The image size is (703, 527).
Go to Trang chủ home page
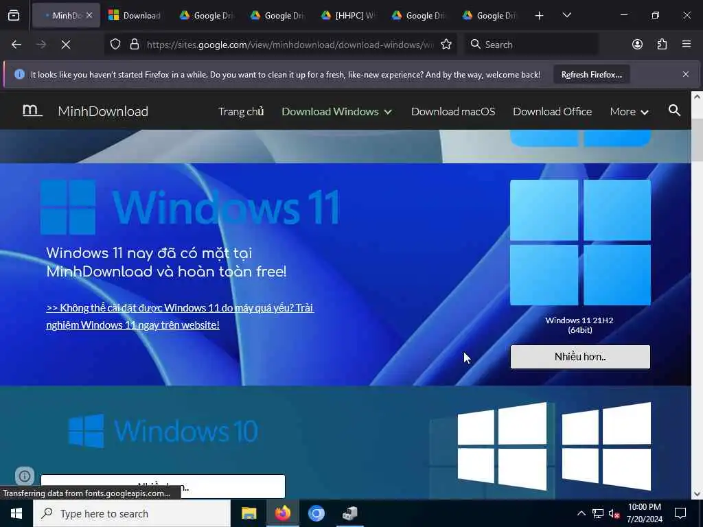241,112
